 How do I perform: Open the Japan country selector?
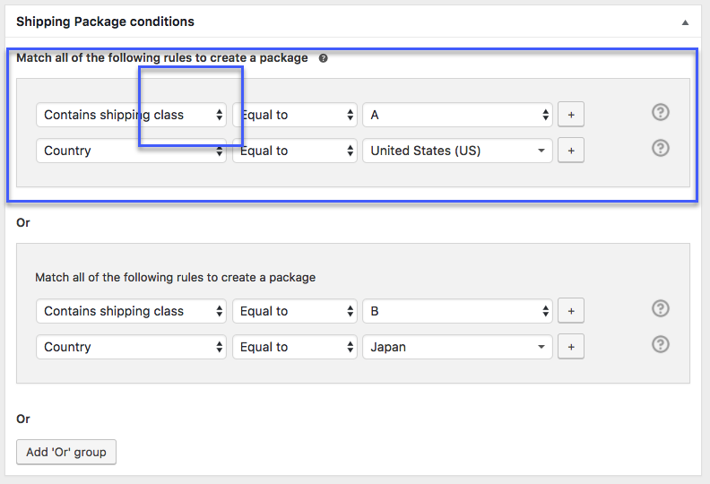tap(457, 347)
